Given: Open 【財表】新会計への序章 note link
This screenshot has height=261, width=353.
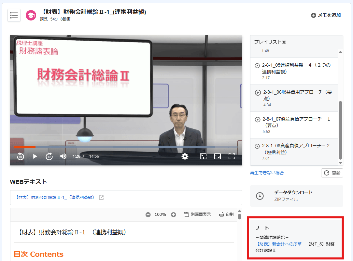Looking at the screenshot, I should click(279, 244).
